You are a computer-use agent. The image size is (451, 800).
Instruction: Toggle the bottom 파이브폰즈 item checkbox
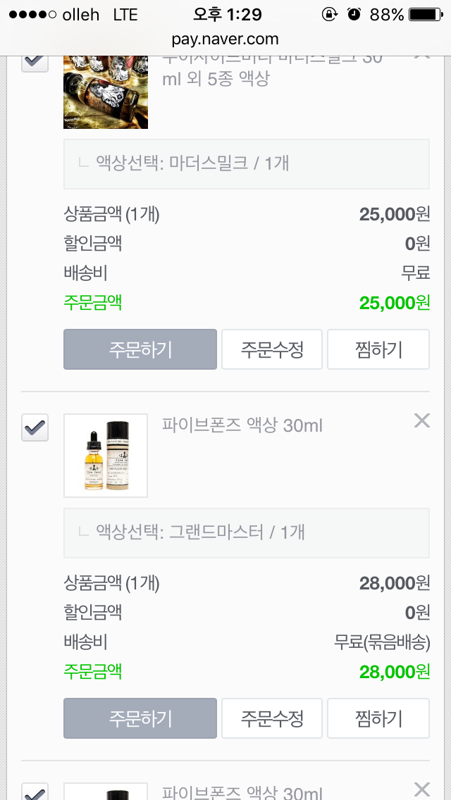(x=35, y=792)
